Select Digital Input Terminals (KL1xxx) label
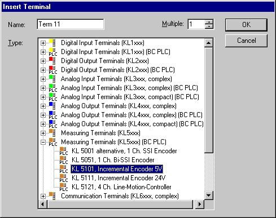 tap(103, 43)
